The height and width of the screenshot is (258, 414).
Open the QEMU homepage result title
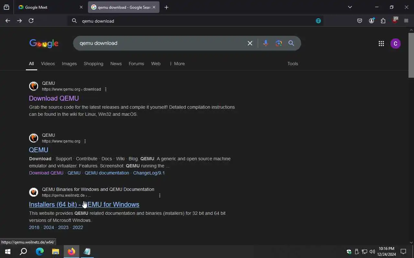tap(38, 150)
